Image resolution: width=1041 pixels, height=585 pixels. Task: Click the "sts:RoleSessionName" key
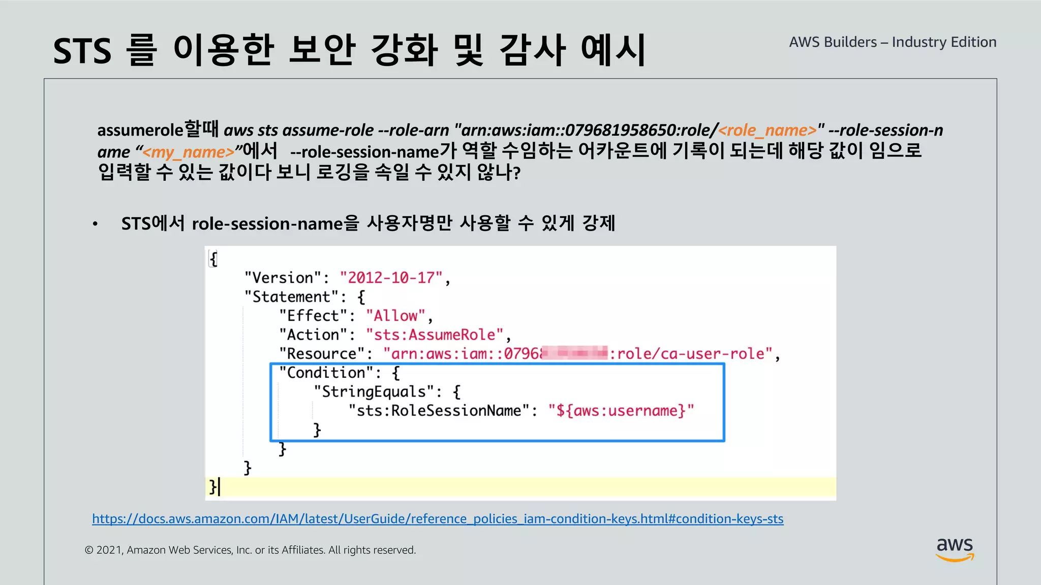point(439,410)
